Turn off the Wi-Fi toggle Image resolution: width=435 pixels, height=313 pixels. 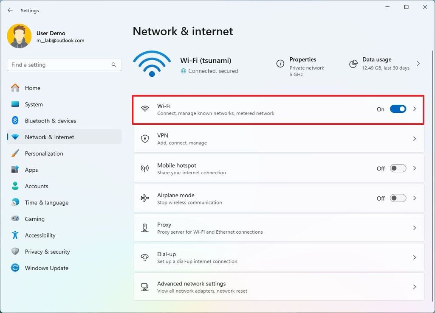pyautogui.click(x=398, y=109)
